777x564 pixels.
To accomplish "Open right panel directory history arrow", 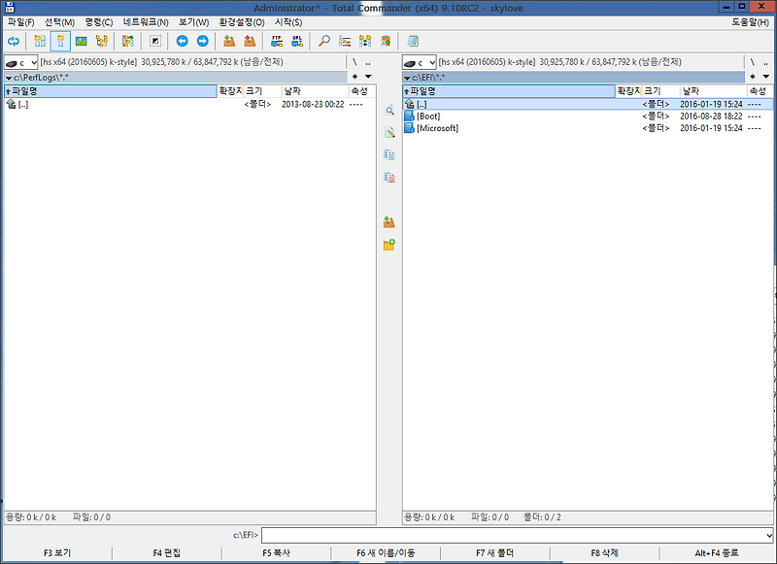I will pyautogui.click(x=766, y=77).
